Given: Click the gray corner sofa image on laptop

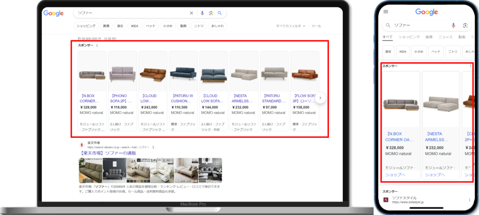Looking at the screenshot, I should (92, 75).
